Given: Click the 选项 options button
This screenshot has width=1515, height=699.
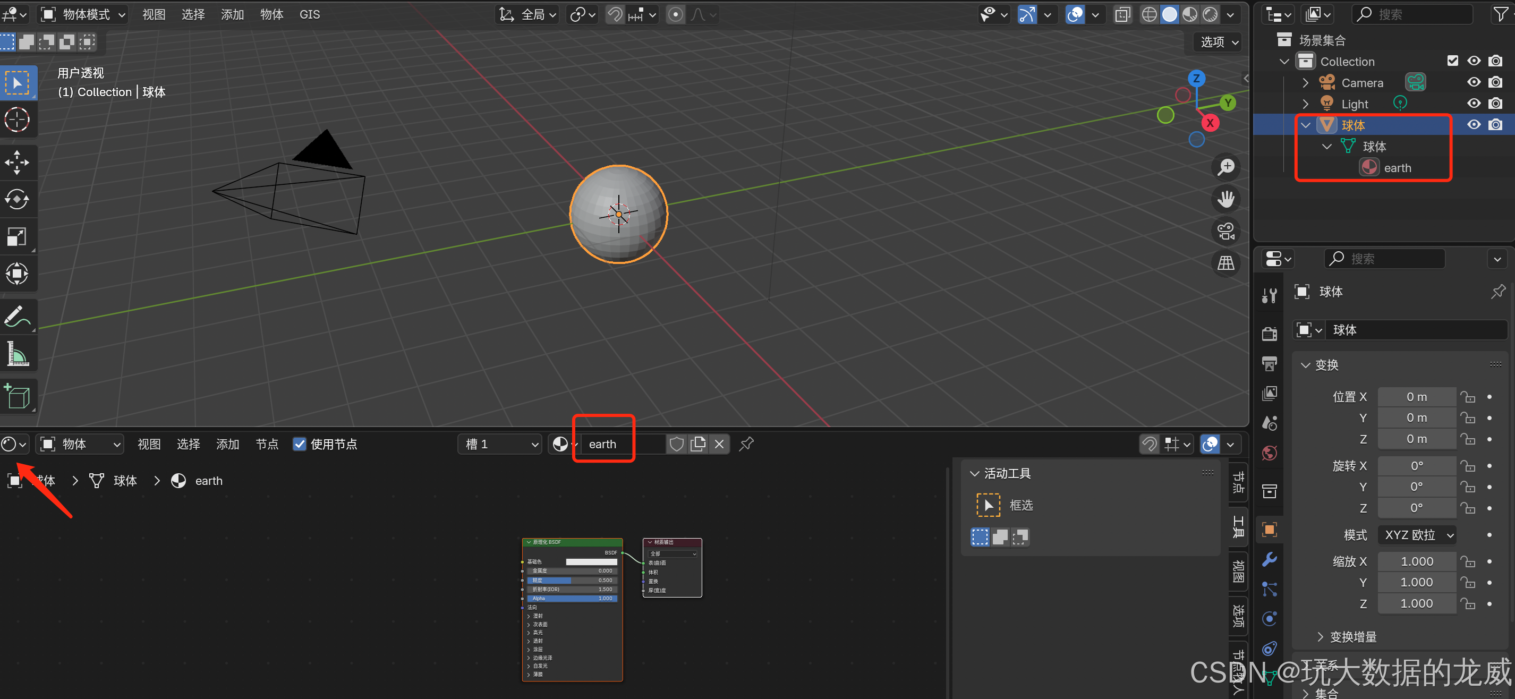Looking at the screenshot, I should pos(1219,42).
